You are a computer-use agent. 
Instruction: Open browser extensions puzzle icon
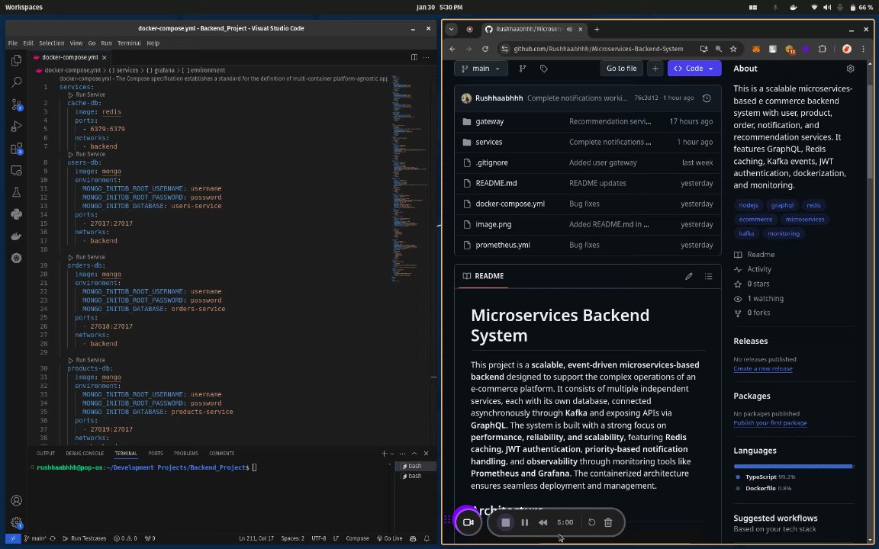coord(823,49)
